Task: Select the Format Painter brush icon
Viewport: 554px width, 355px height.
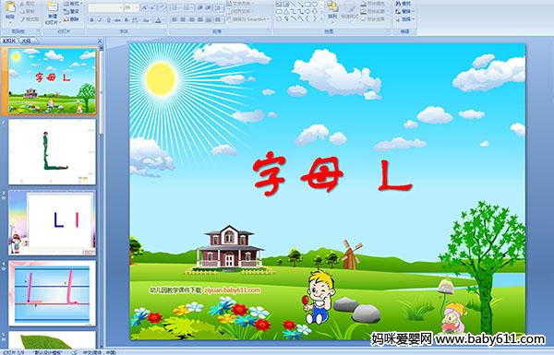Action: click(x=22, y=19)
